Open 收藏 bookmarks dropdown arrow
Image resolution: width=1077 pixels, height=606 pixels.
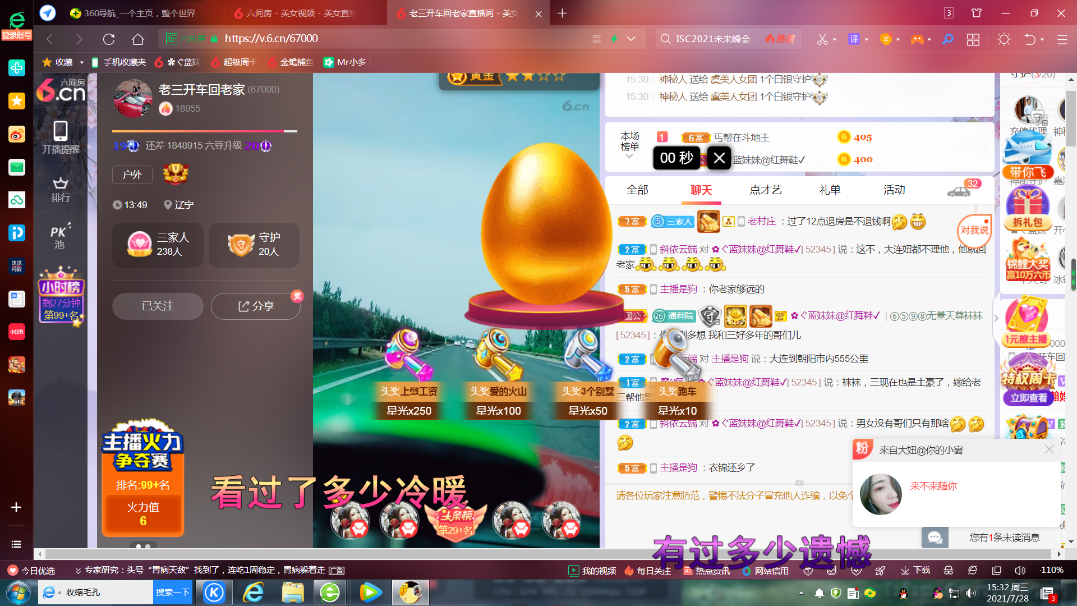[x=81, y=62]
